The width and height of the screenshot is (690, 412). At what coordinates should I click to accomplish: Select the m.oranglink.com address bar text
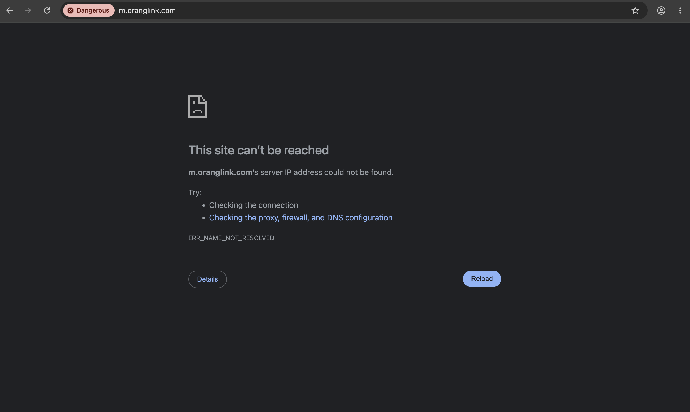(147, 11)
